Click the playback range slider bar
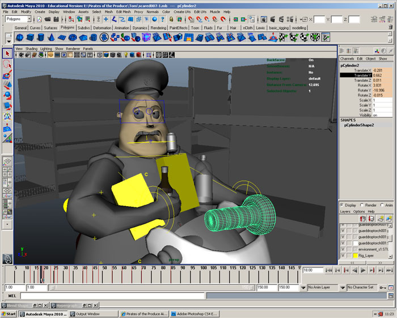This screenshot has width=397, height=318. pos(152,287)
